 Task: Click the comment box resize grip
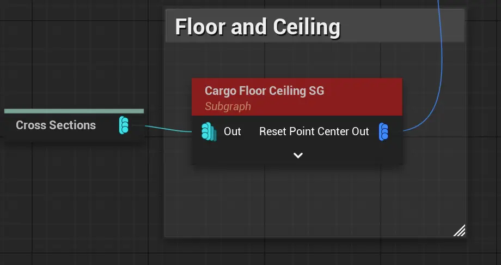(459, 231)
